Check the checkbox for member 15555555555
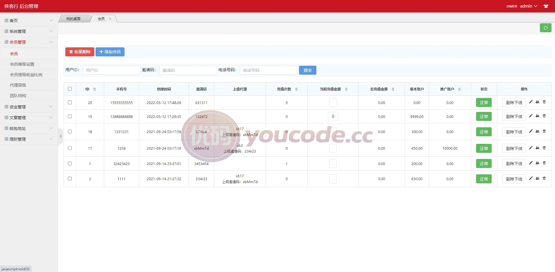Image resolution: width=555 pixels, height=272 pixels. click(70, 103)
